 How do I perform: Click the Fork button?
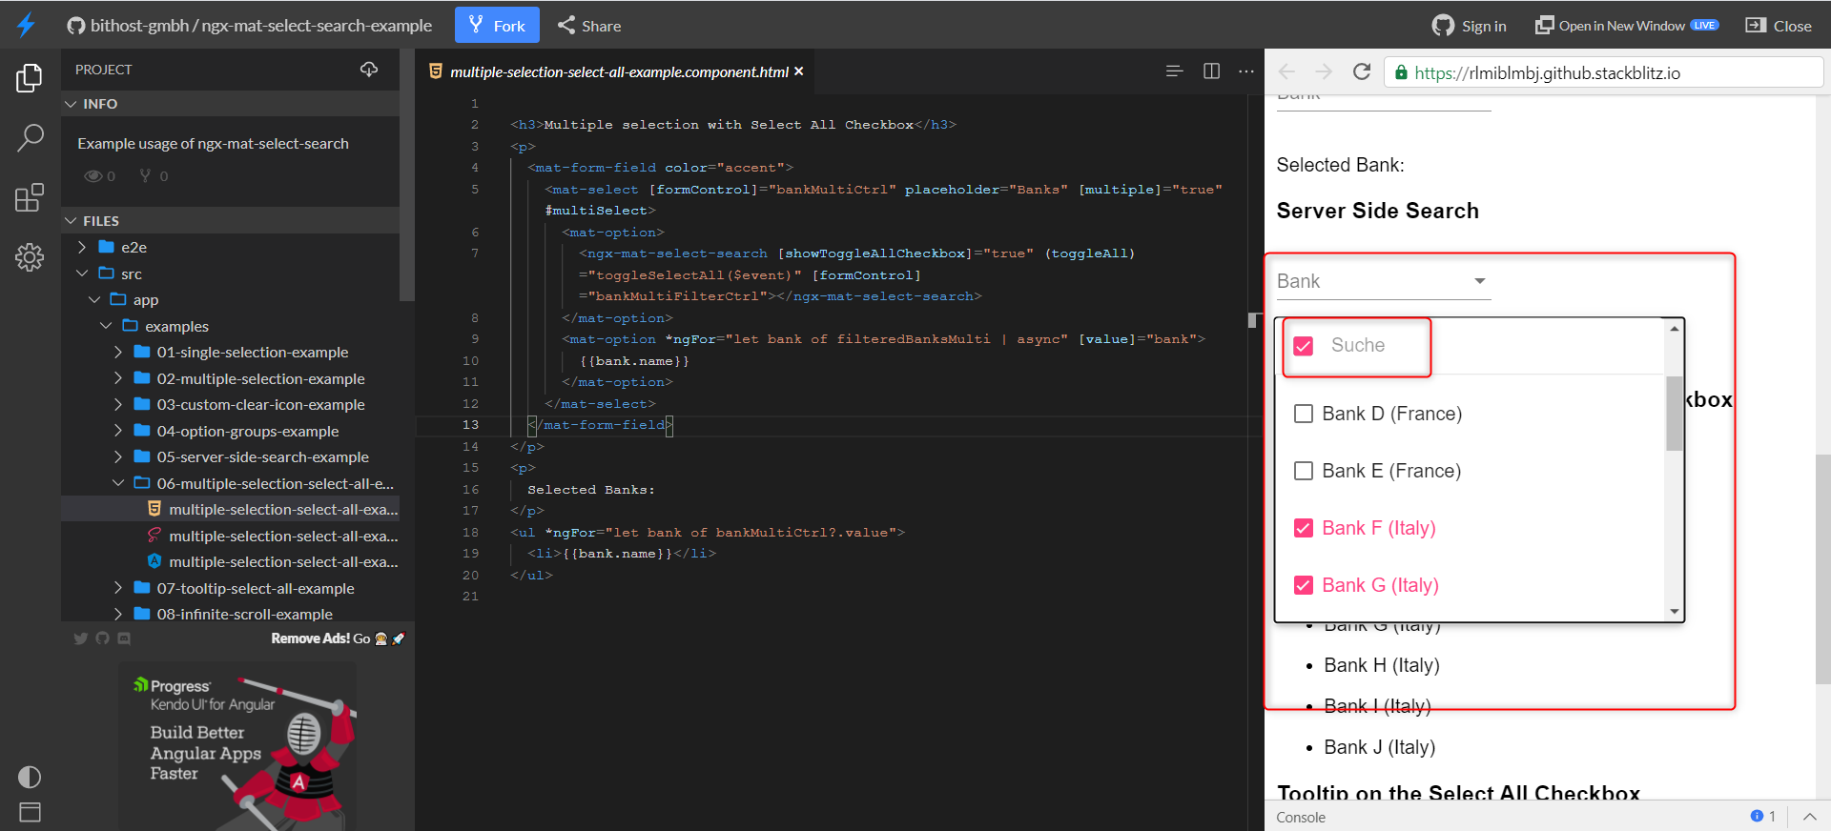pyautogui.click(x=497, y=26)
